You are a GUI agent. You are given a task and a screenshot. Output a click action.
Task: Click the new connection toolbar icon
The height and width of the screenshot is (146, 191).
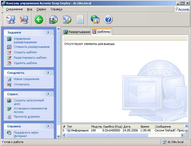(11, 19)
